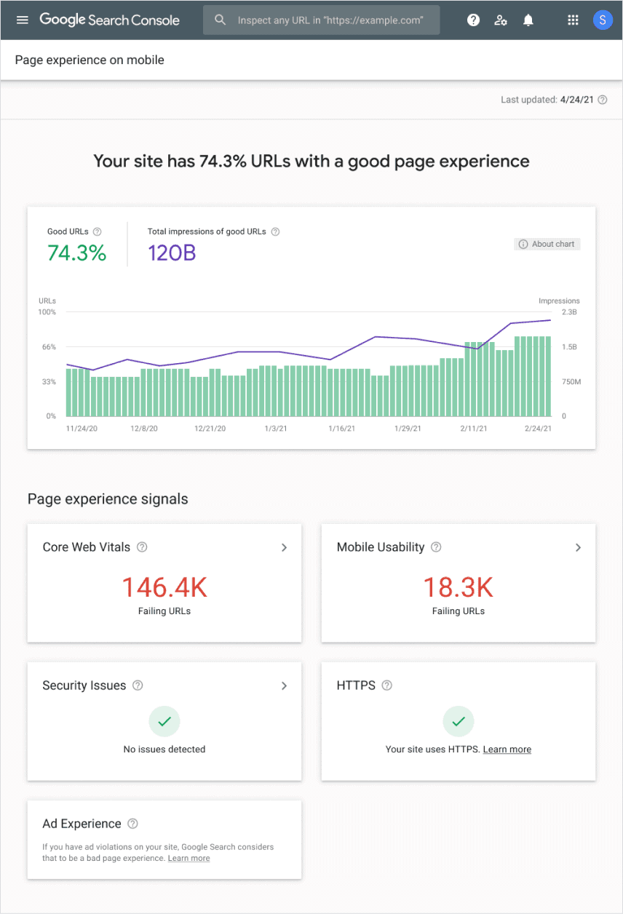Open the navigation hamburger menu
Viewport: 623px width, 914px height.
(x=22, y=20)
